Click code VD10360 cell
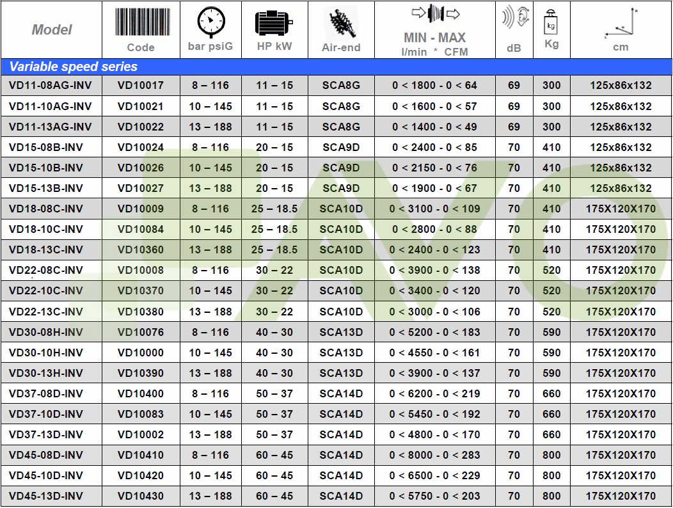The width and height of the screenshot is (673, 508). tap(141, 250)
